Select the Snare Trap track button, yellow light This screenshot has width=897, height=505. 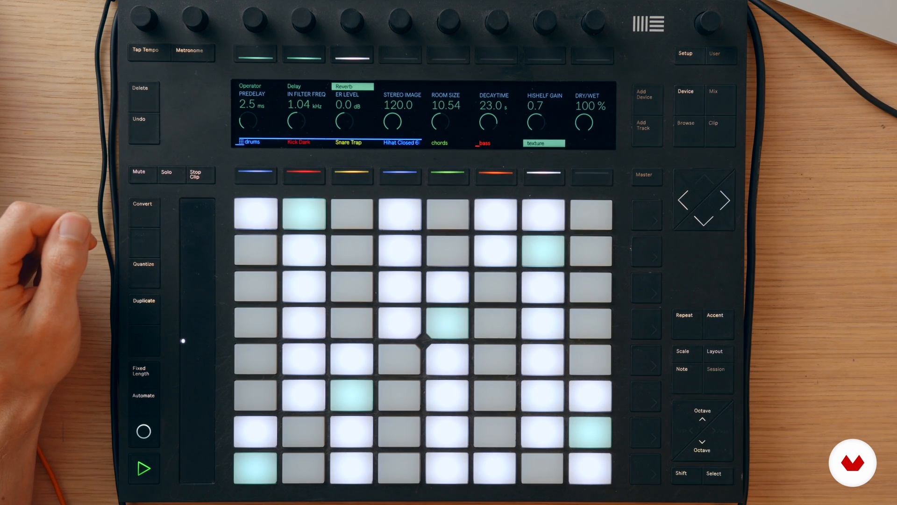tap(352, 176)
